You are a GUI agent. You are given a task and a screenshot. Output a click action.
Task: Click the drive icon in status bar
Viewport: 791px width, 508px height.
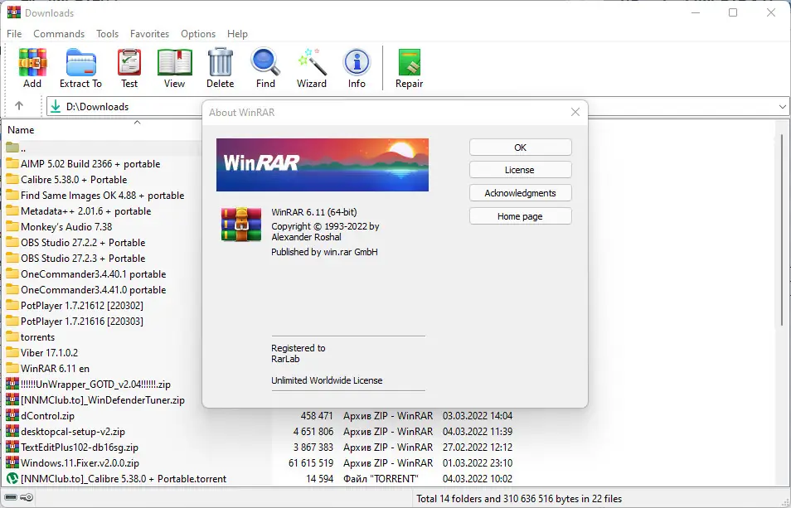pos(10,498)
